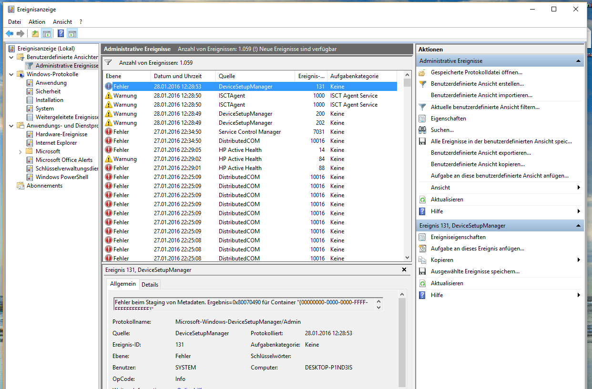Screen dimensions: 592x389
Task: Click the Hilfe icon under Ereignis 131 section
Action: [422, 295]
